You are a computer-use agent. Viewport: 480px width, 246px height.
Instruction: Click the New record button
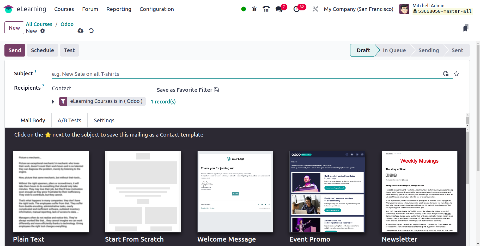(14, 28)
